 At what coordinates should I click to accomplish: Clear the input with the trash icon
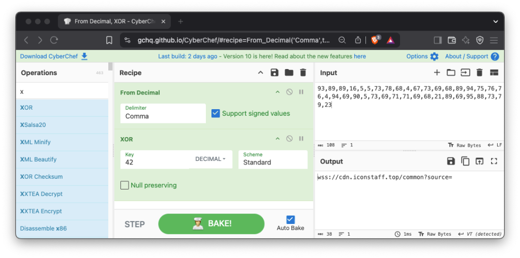[x=479, y=73]
